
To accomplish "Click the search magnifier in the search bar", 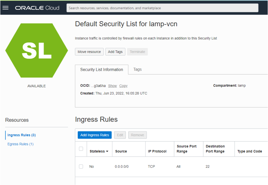I will pos(70,8).
